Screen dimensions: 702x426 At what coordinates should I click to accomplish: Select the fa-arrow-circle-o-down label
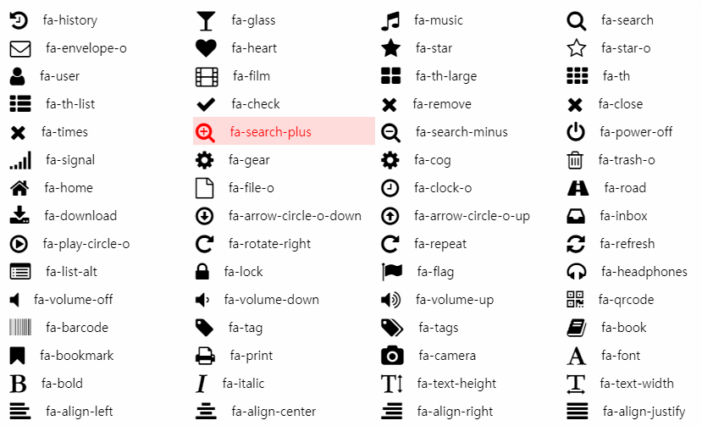pyautogui.click(x=295, y=216)
